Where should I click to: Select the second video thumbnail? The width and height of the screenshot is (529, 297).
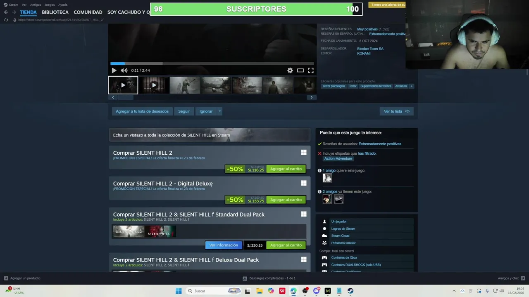point(154,85)
